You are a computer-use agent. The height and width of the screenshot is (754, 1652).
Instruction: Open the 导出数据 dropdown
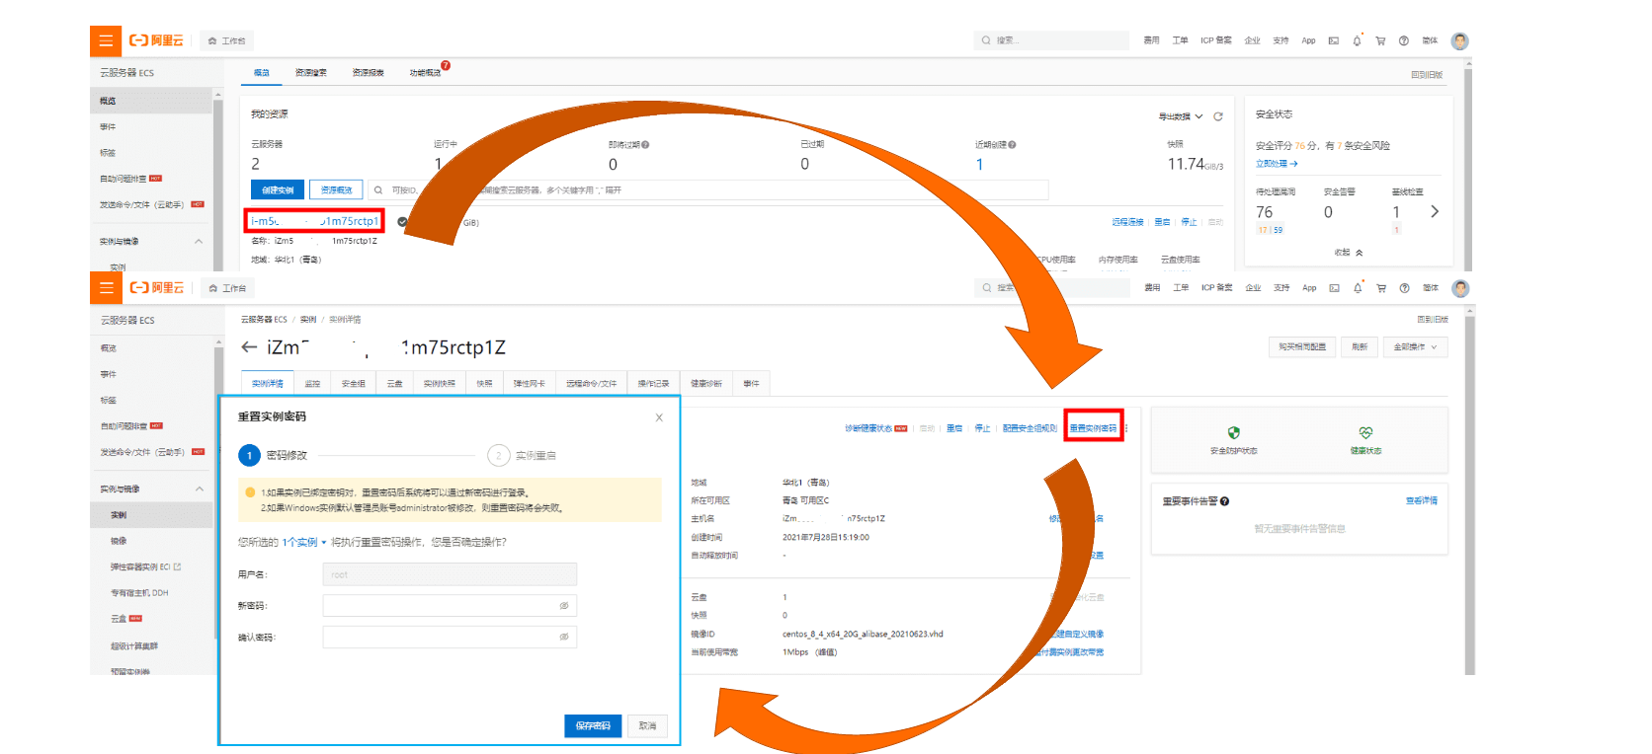tap(1181, 116)
